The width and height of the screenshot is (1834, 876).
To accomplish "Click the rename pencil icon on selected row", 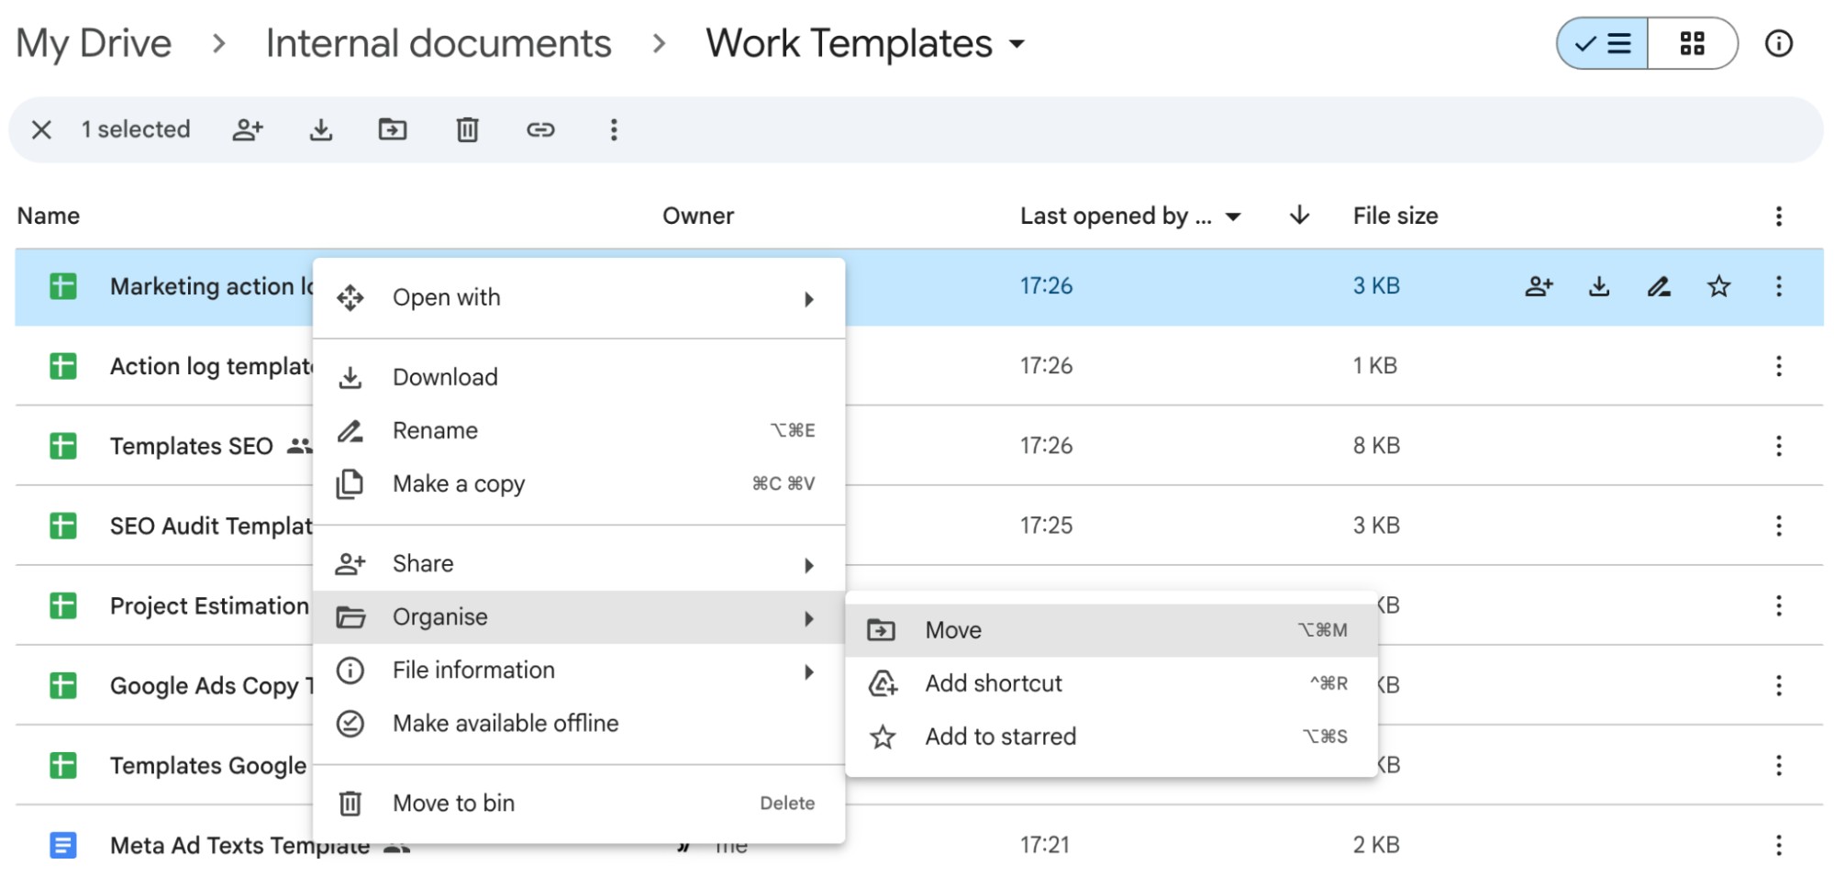I will click(1659, 287).
